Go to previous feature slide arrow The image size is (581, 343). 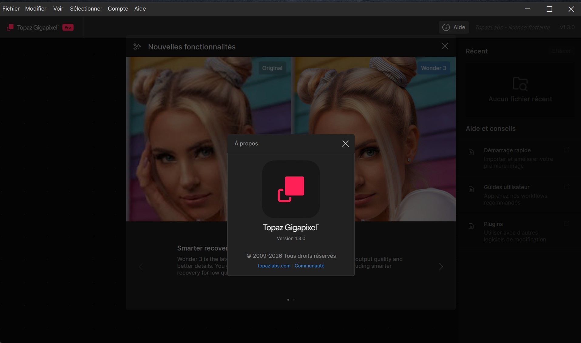pos(141,267)
